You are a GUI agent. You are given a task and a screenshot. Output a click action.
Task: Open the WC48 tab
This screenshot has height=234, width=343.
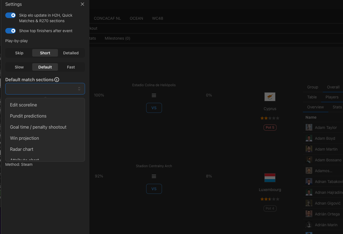(x=158, y=18)
